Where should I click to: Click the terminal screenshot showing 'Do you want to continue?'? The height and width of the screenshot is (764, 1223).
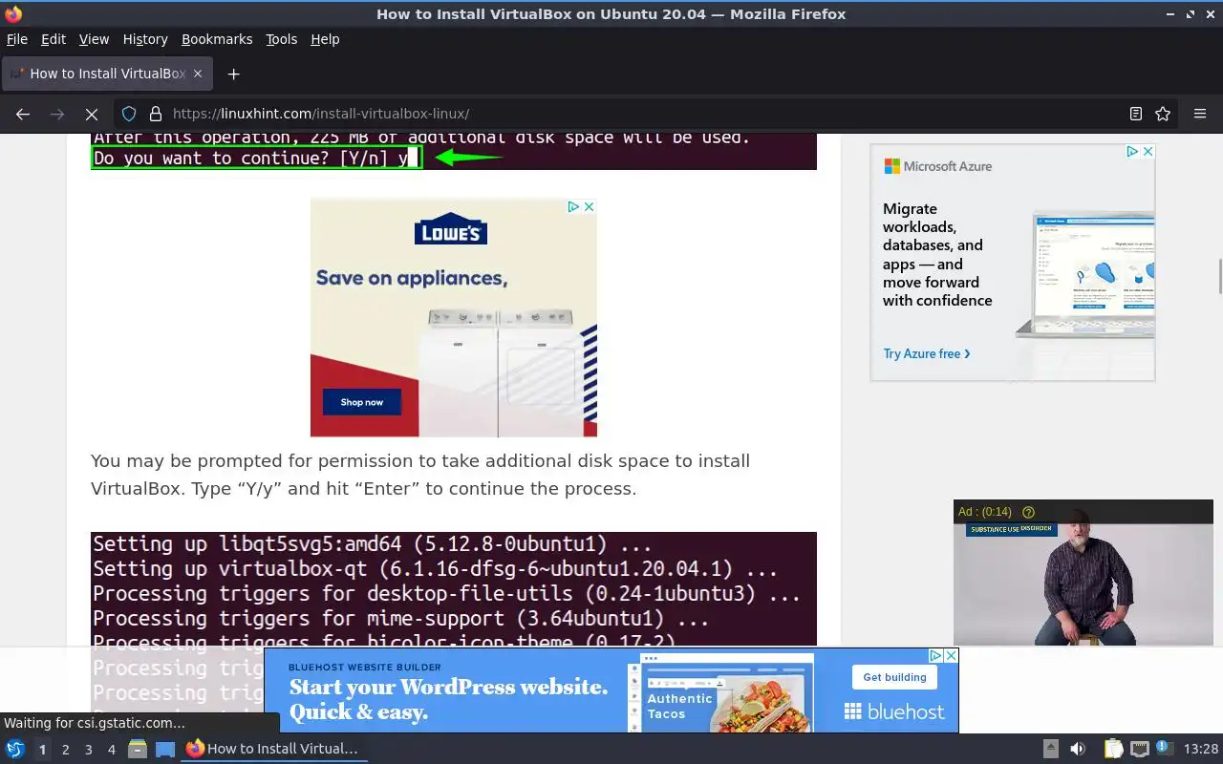click(x=454, y=152)
